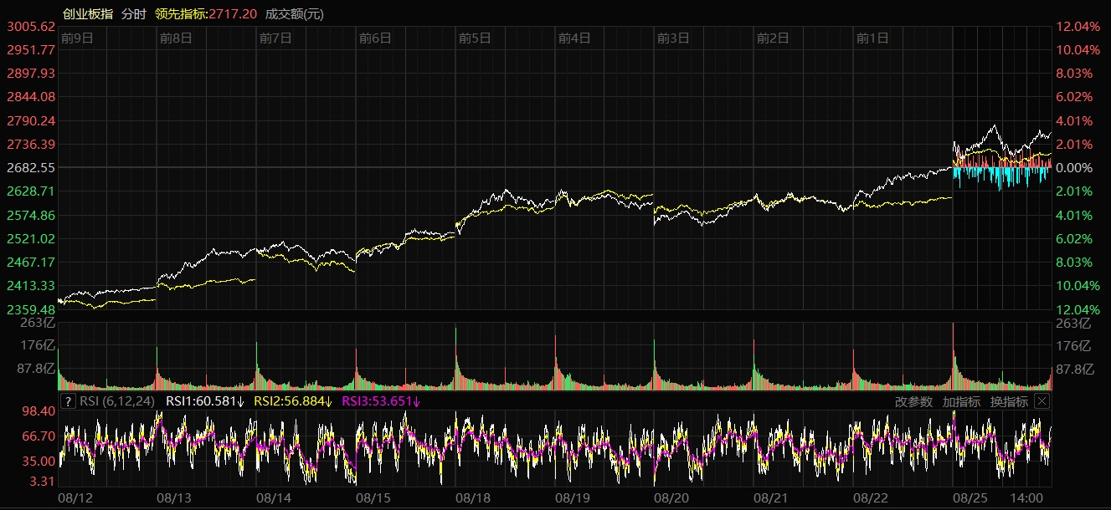
Task: Click the 08/20 date on time axis
Action: 672,497
